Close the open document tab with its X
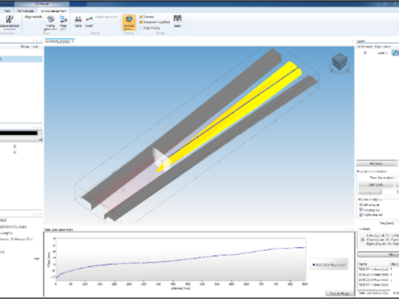The height and width of the screenshot is (299, 399). tap(73, 41)
